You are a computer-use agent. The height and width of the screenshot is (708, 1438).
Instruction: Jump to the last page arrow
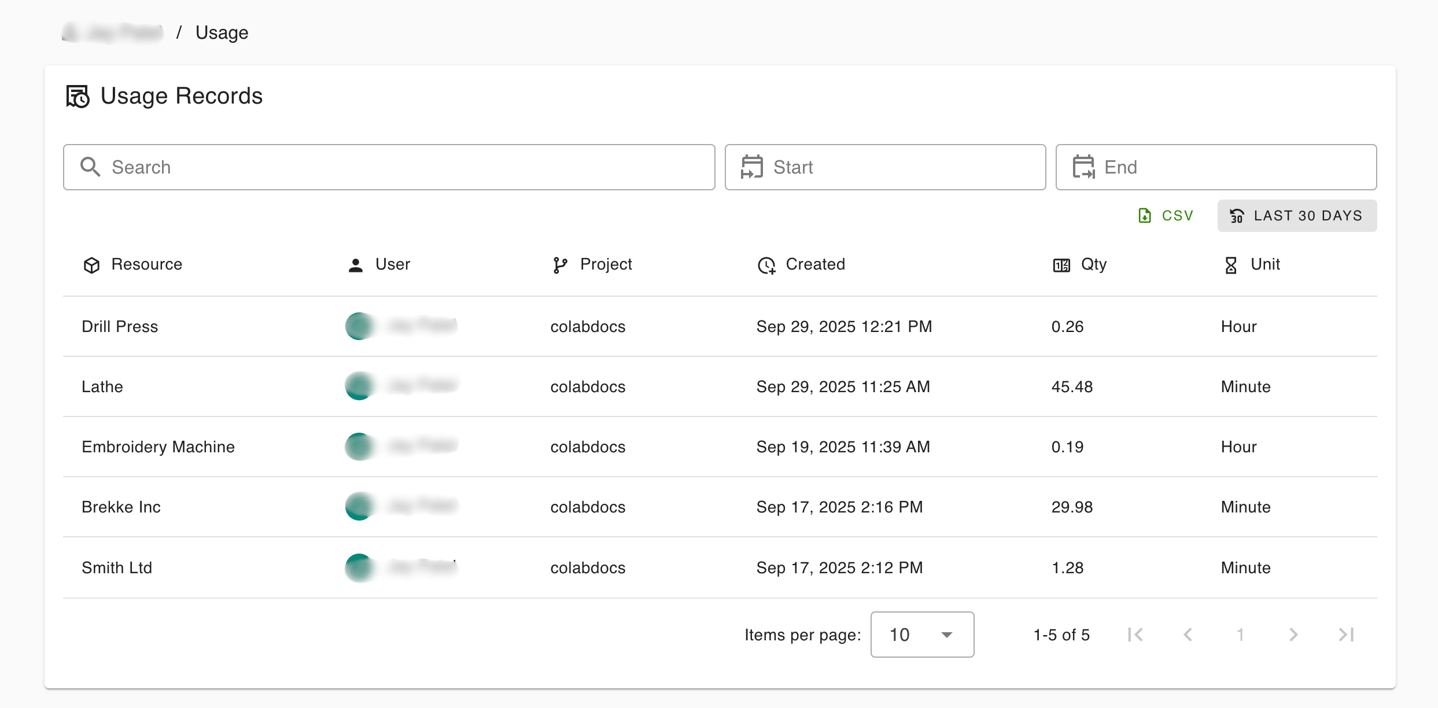(x=1346, y=635)
